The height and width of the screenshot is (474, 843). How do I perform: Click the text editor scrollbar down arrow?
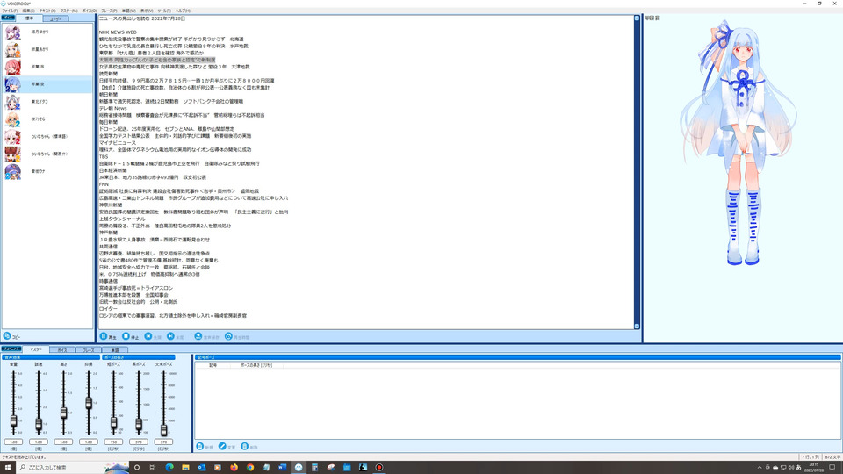[638, 326]
